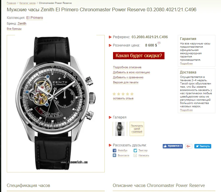Viewport: 221px width, 192px height.
Task: Tweet using the Твитнуть button
Action: [203, 146]
